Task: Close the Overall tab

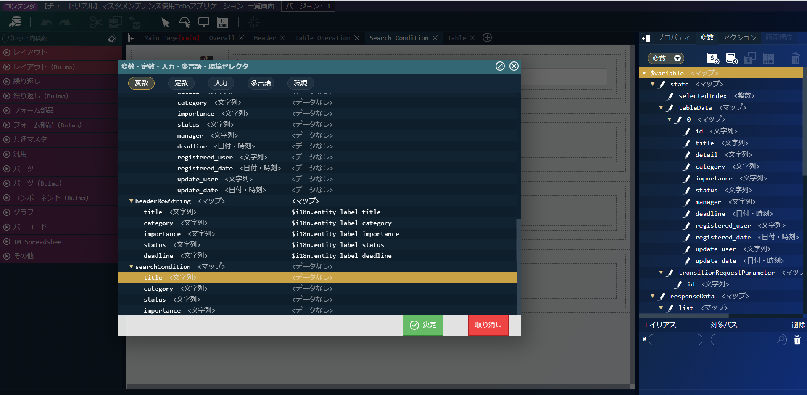Action: (241, 38)
